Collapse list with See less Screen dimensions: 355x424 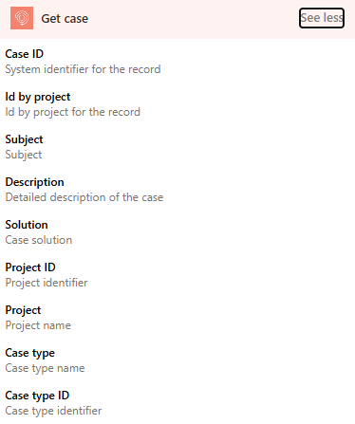pyautogui.click(x=322, y=18)
